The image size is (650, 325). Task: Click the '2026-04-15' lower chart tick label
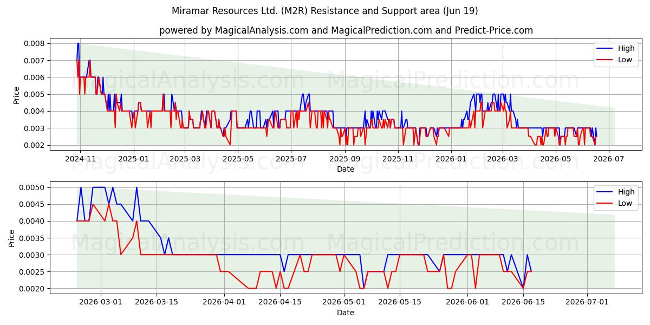[x=280, y=302]
